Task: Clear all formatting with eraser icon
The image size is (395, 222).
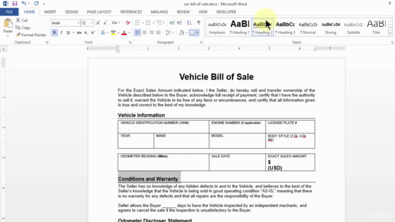Action: (128, 23)
